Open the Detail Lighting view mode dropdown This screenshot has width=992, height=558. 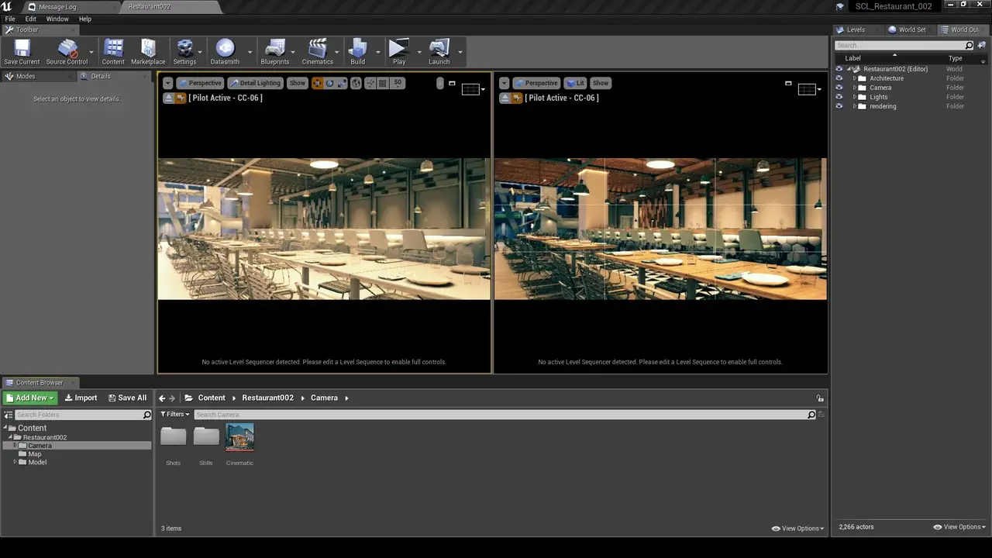[255, 83]
